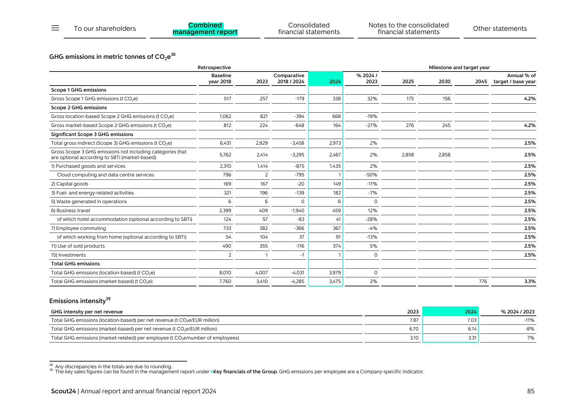This screenshot has width=586, height=414.
Task: Select 'Gross market-based Scope 2 GHG emissions' label
Action: coord(111,126)
